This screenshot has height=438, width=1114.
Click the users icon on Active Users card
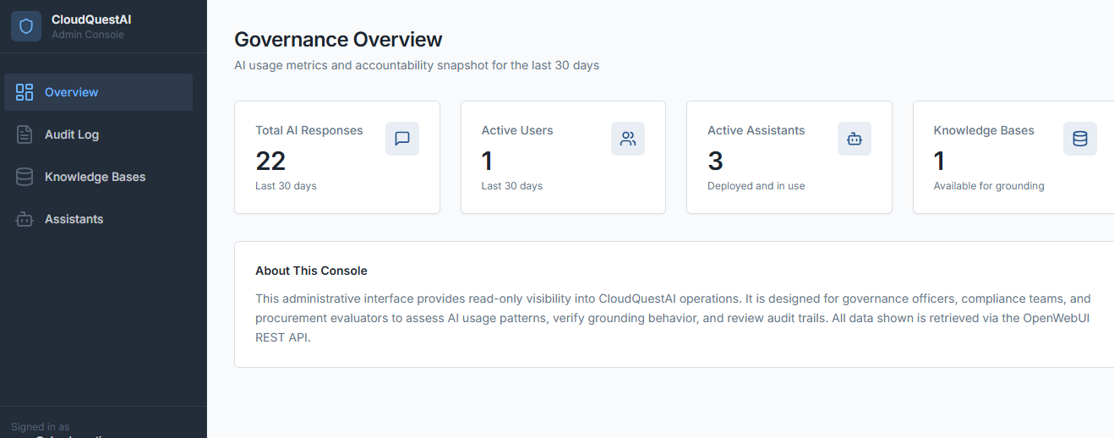point(628,139)
